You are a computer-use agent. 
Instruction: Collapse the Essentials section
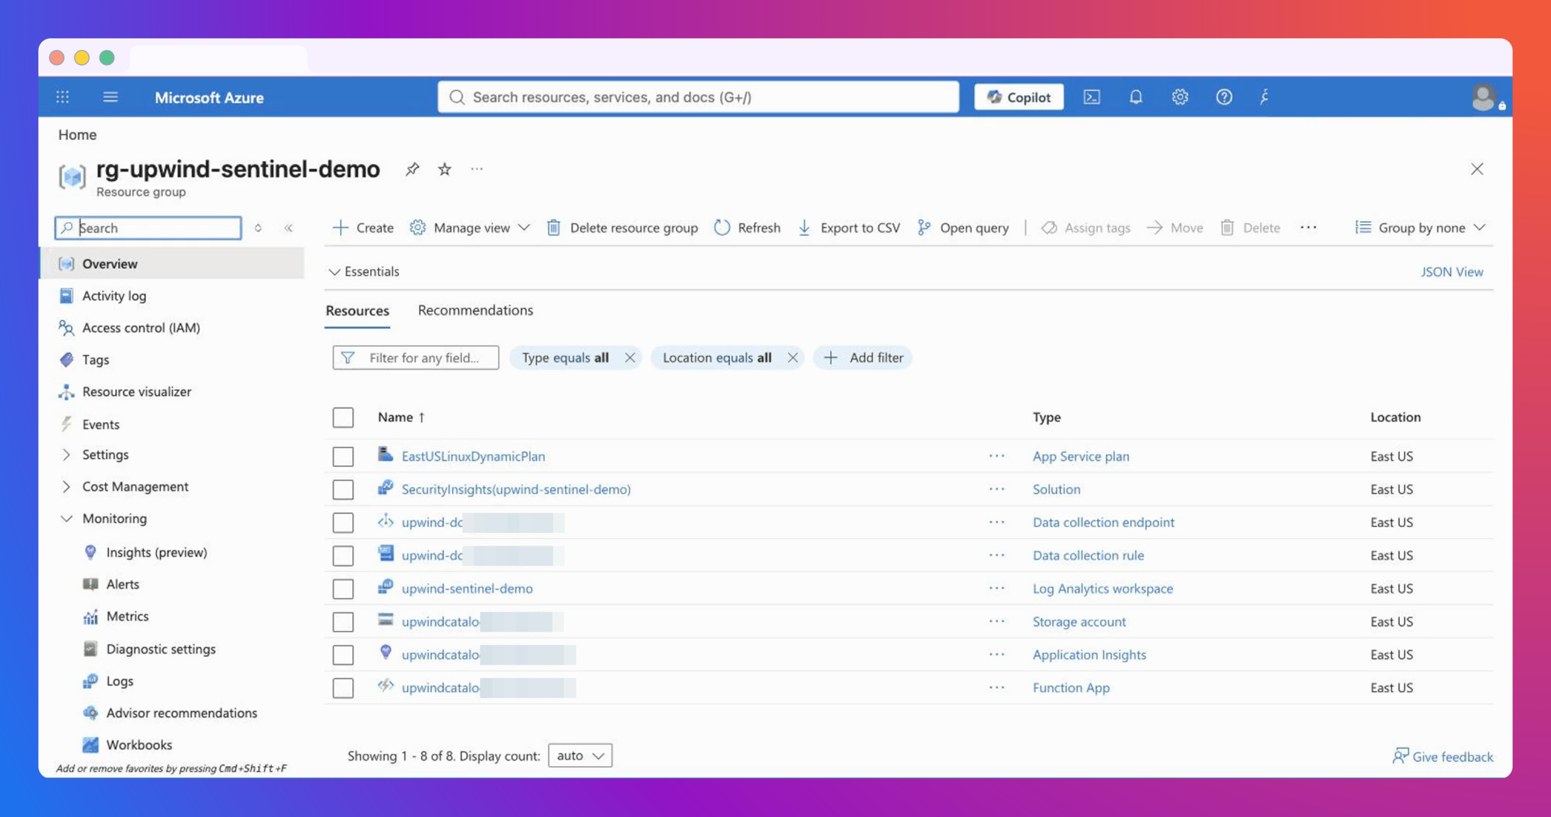point(364,271)
